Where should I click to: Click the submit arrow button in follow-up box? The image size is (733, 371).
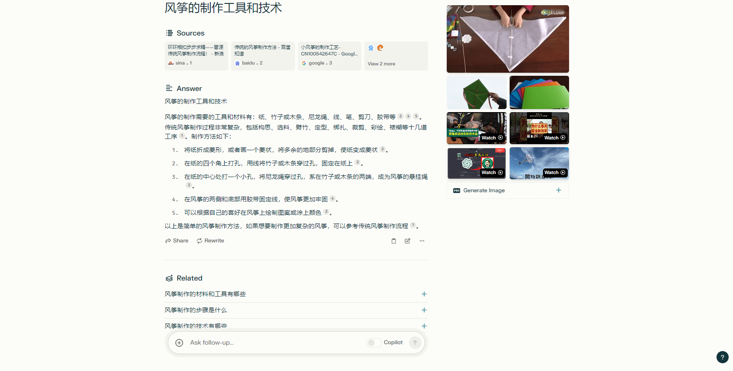pyautogui.click(x=415, y=342)
